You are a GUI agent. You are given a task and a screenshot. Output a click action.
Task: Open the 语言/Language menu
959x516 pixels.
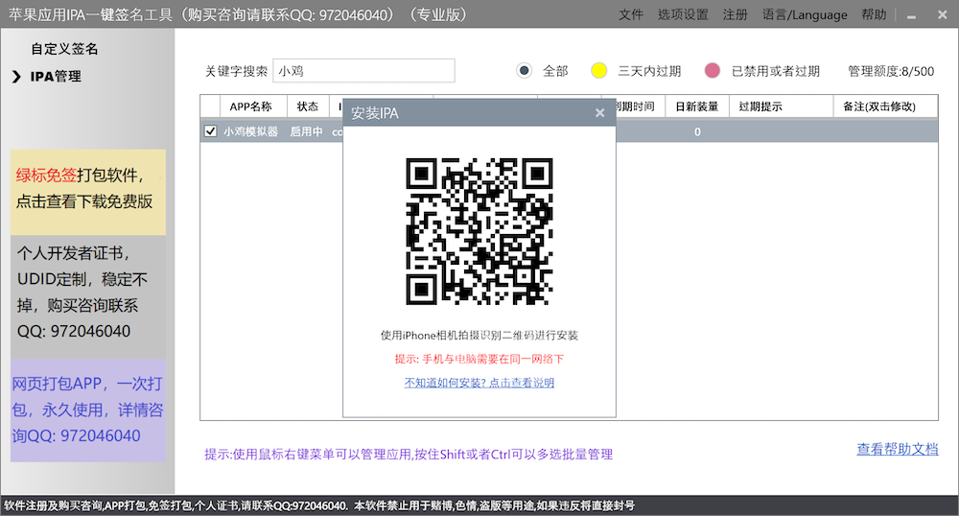point(805,14)
